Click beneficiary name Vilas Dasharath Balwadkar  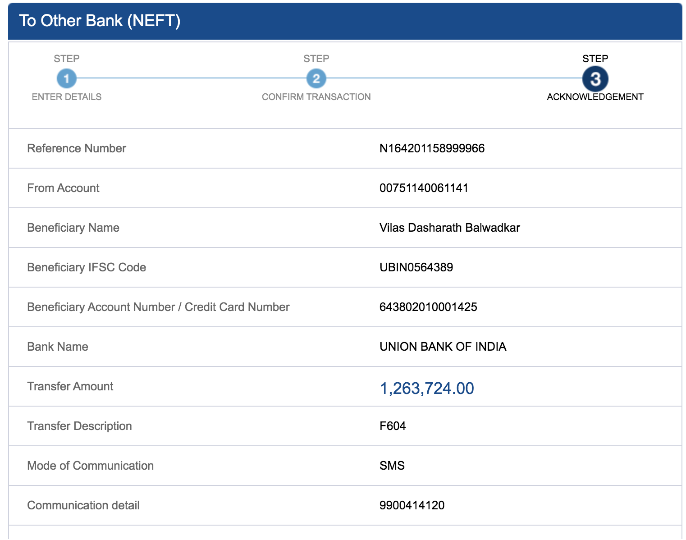[x=449, y=228]
